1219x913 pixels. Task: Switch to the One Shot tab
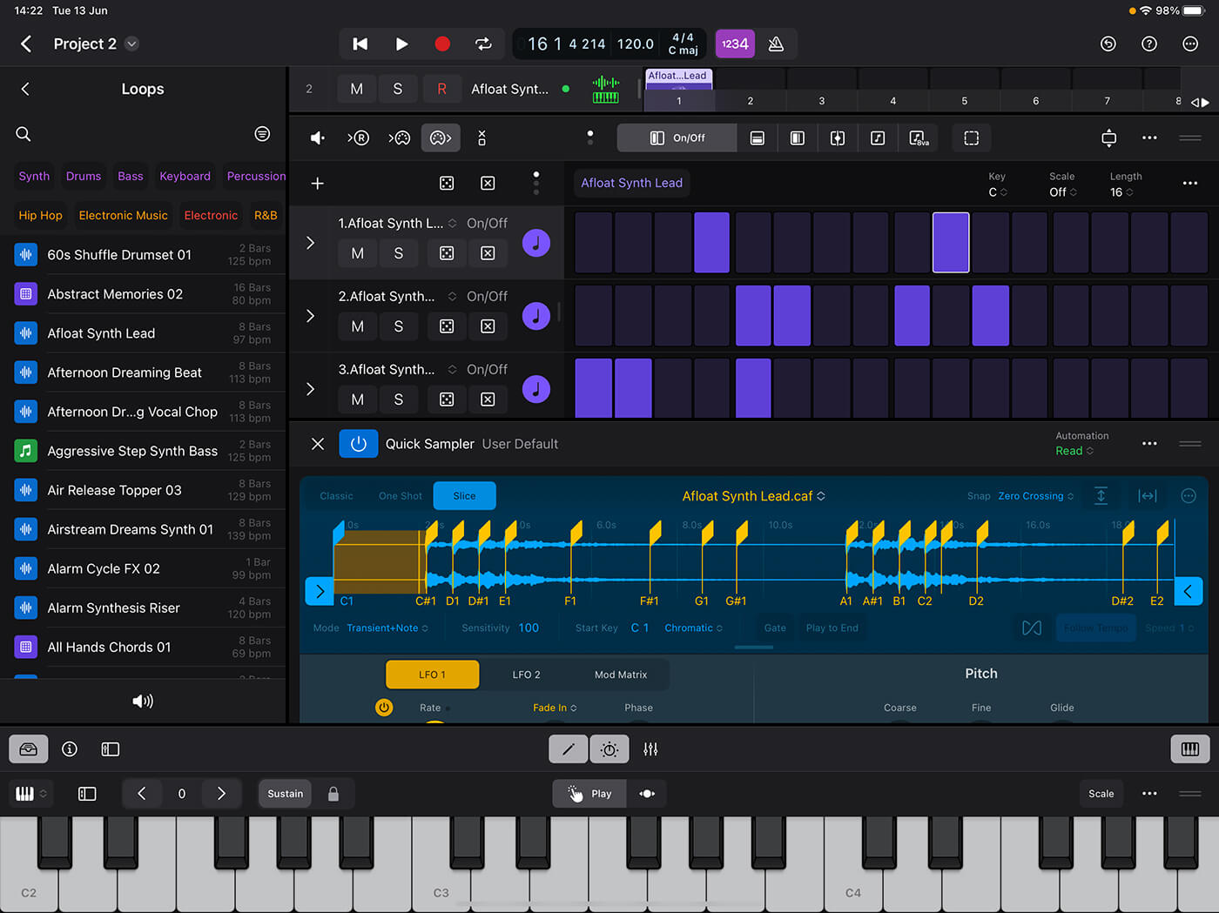click(400, 496)
